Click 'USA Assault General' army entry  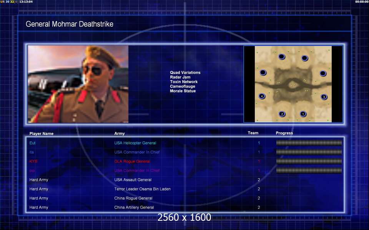click(133, 180)
